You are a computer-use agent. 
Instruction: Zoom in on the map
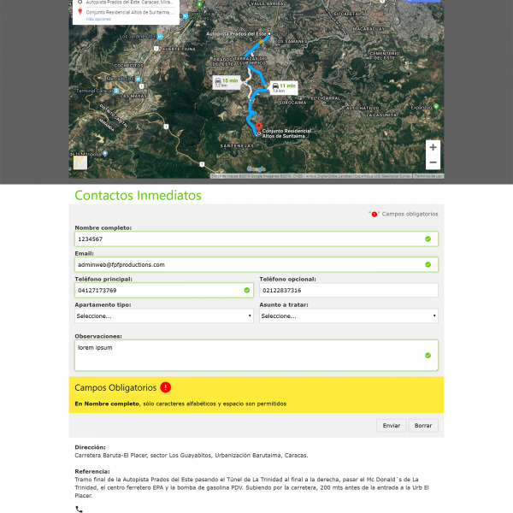tap(433, 147)
